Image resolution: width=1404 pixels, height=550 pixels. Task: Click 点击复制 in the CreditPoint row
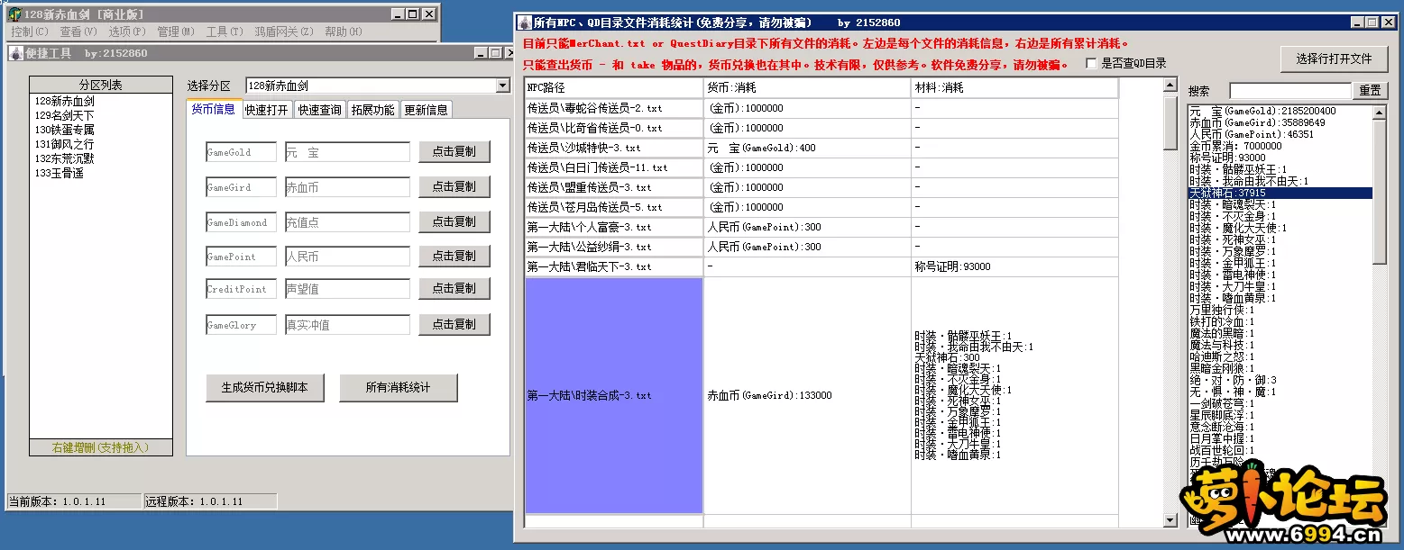point(454,288)
